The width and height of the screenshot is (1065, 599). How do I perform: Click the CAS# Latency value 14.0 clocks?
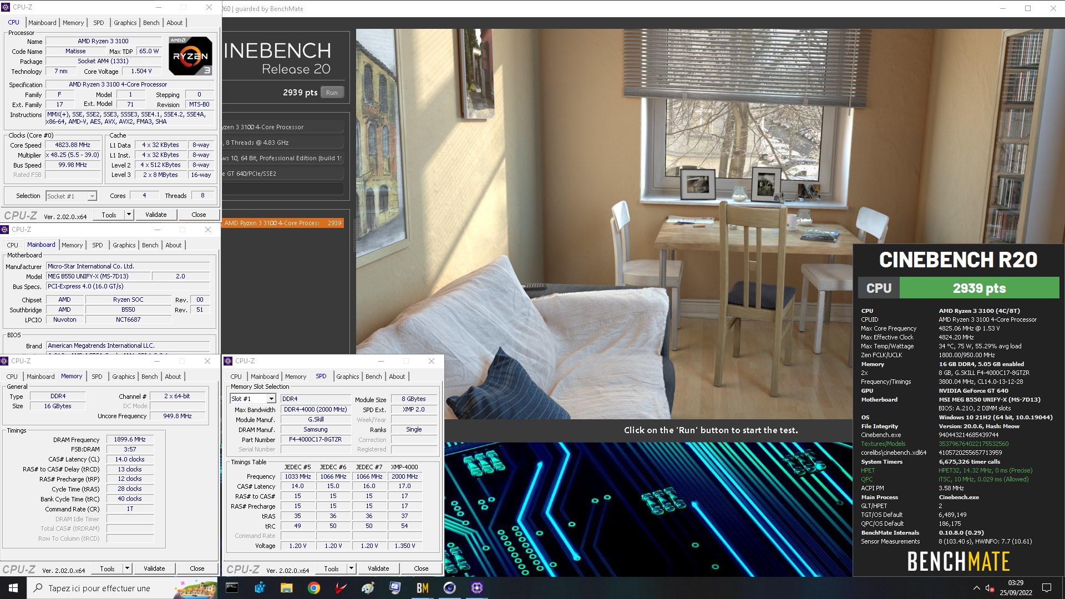click(130, 459)
